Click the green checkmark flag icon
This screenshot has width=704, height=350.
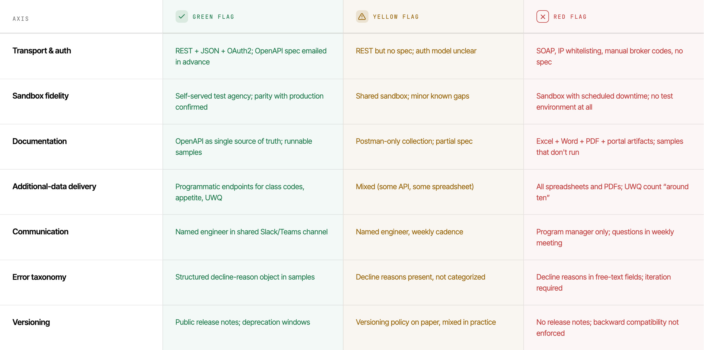pos(182,16)
